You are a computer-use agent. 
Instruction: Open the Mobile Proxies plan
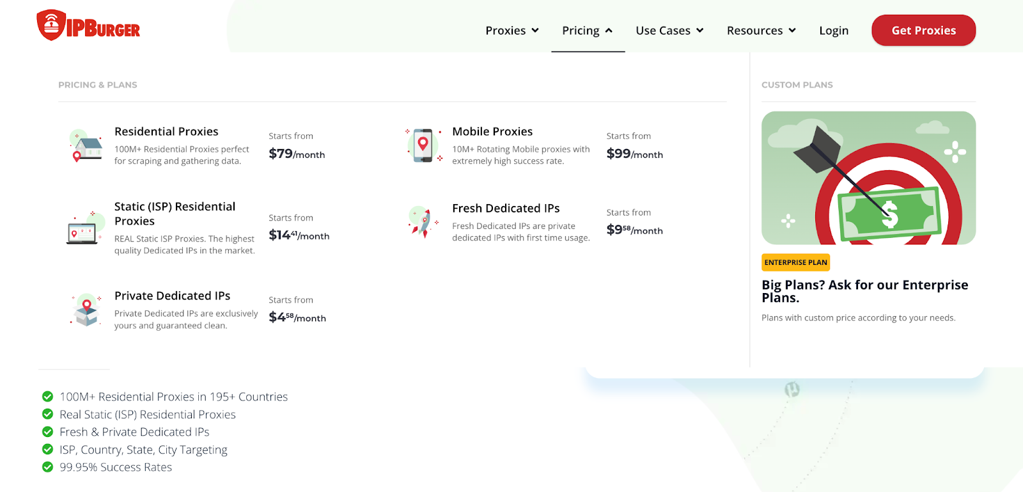pos(492,131)
